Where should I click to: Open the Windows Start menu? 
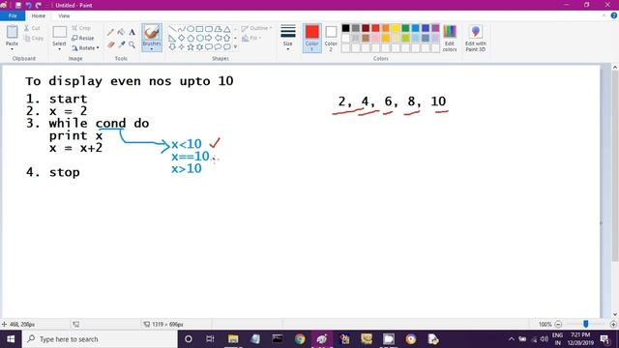tap(11, 339)
